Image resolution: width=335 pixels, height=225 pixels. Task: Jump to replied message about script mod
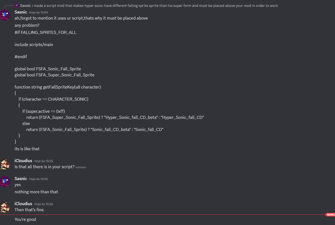[x=155, y=6]
